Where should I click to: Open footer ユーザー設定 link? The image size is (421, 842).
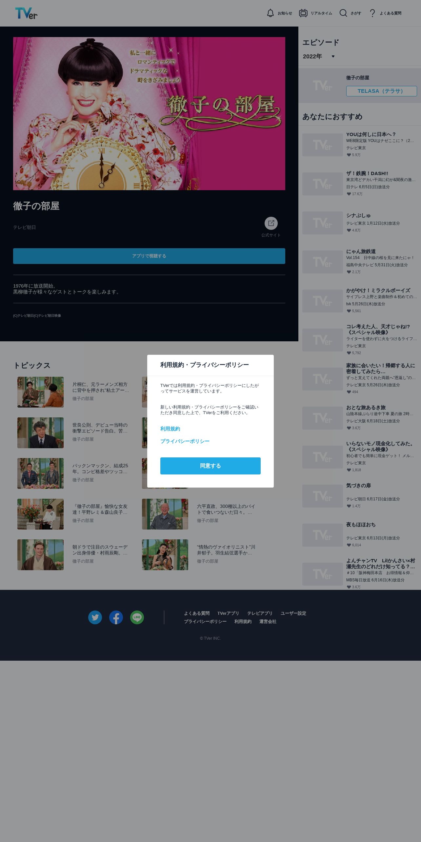[293, 613]
